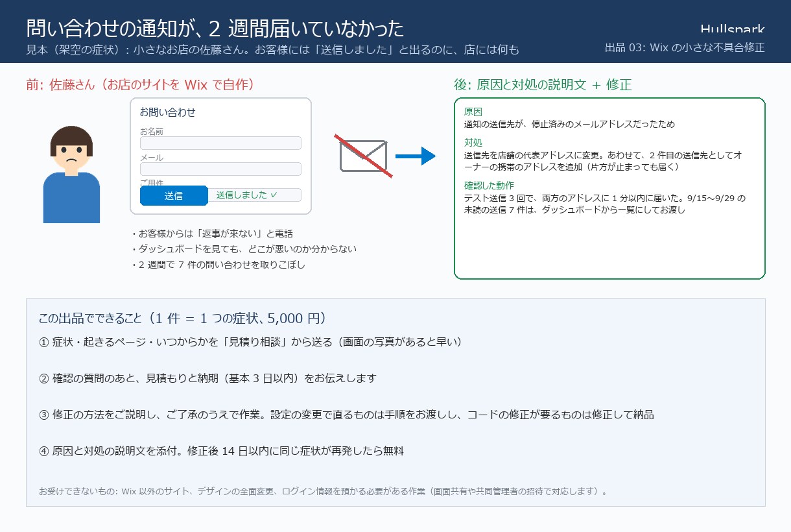Click the bullet お客様からは「返事が来ない」と電話
The height and width of the screenshot is (532, 791).
211,234
